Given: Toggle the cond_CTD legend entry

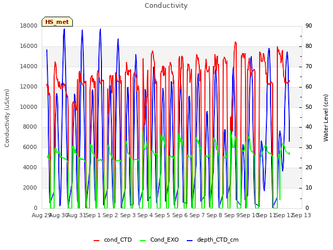Looking at the screenshot, I should (x=113, y=240).
